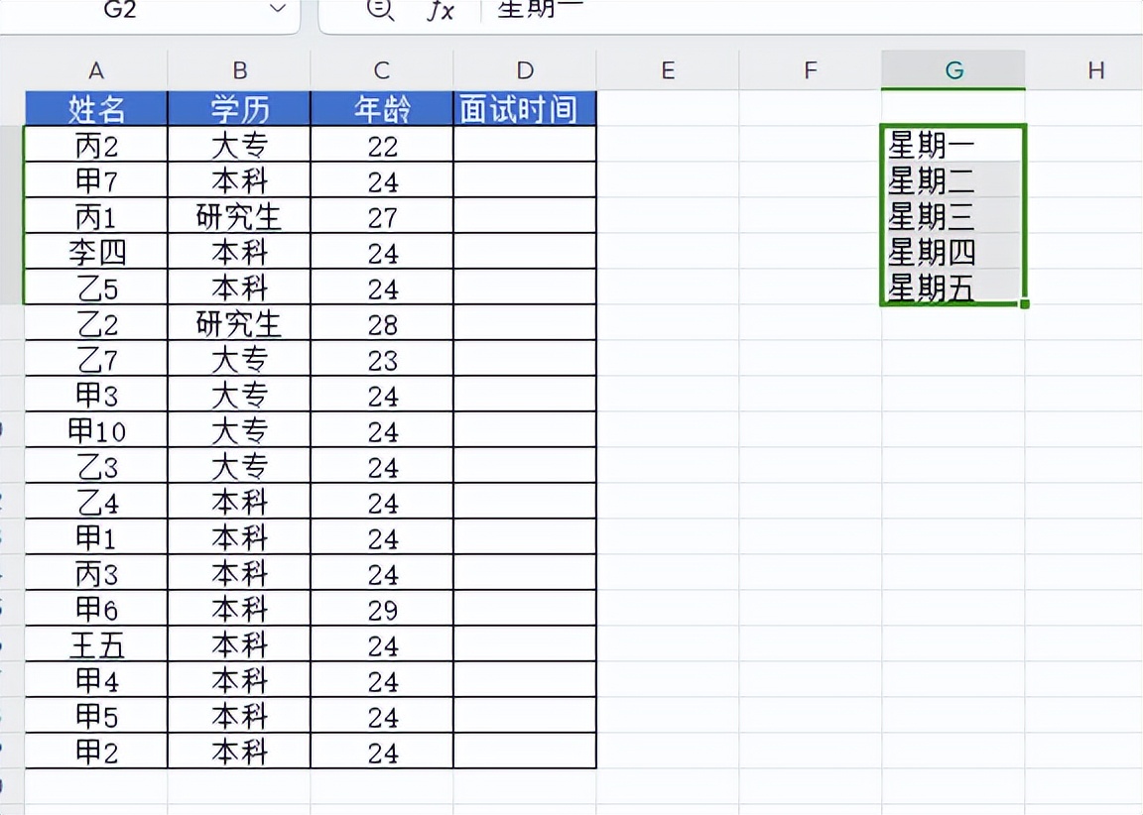Image resolution: width=1143 pixels, height=815 pixels.
Task: Click 本科 cell in 李四 row
Action: tap(239, 251)
